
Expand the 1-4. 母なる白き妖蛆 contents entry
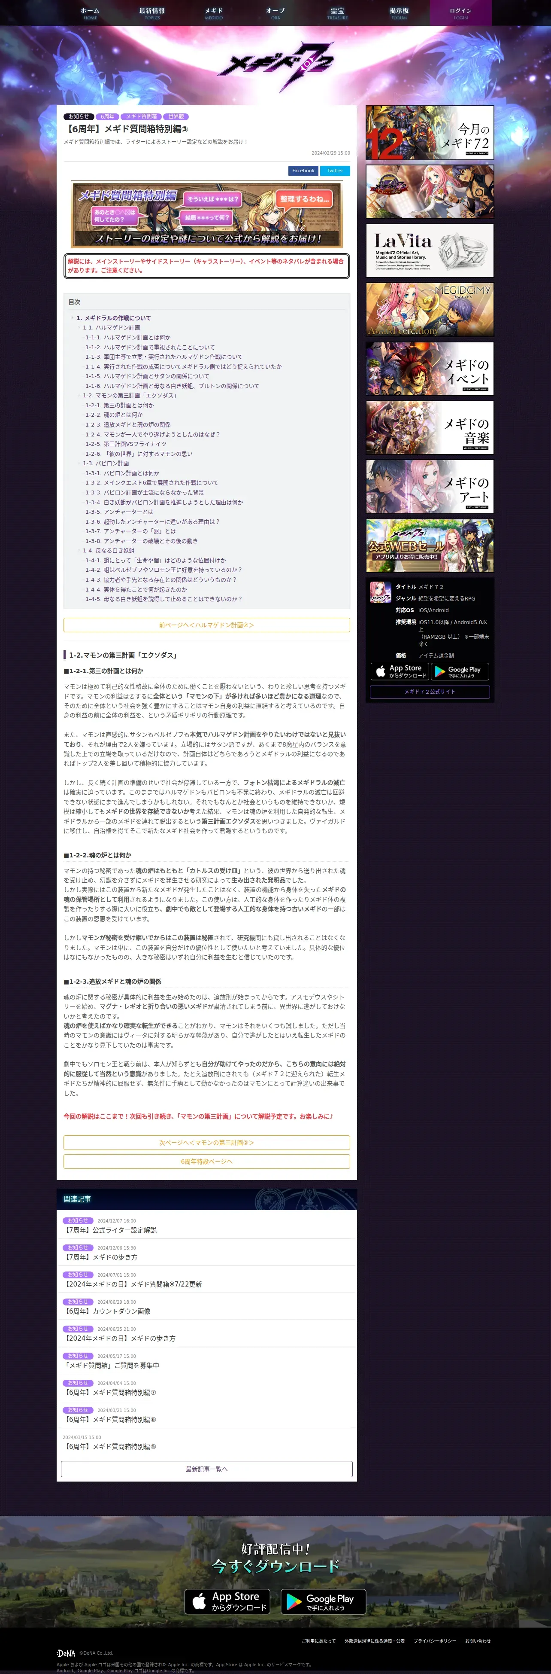coord(79,550)
